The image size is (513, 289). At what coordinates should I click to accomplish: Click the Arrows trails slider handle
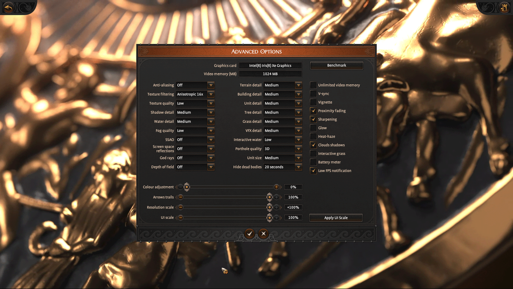pos(269,197)
